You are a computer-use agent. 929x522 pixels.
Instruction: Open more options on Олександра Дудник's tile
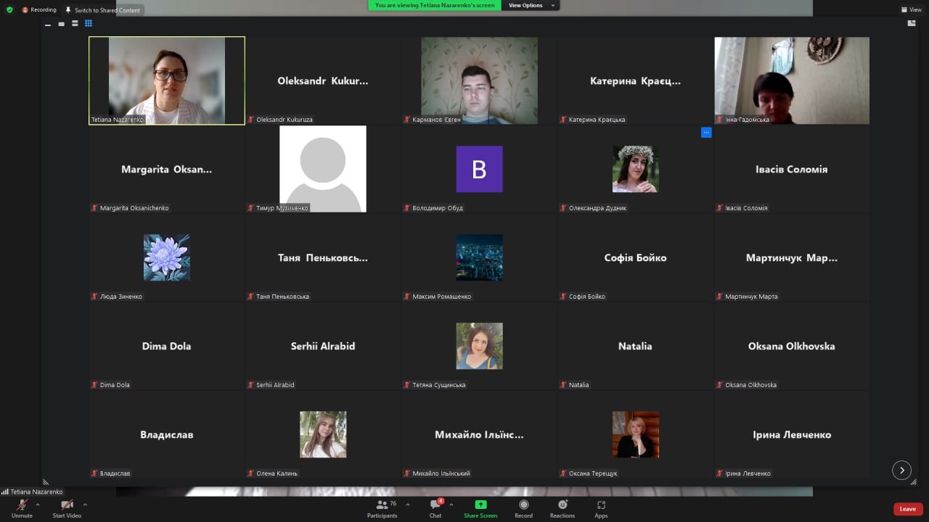(x=706, y=132)
